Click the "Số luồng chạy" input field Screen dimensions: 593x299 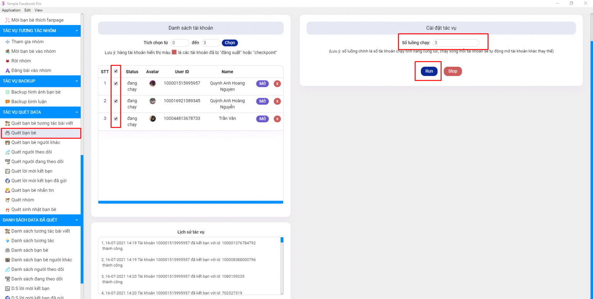[x=456, y=43]
